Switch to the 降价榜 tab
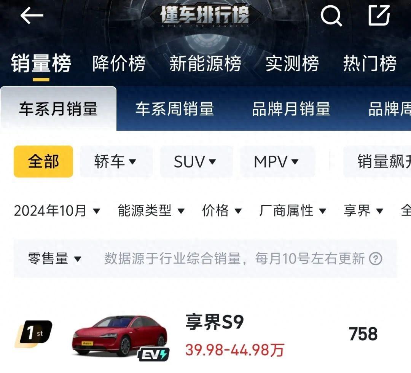Screen dimensions: 411x373 pyautogui.click(x=119, y=64)
